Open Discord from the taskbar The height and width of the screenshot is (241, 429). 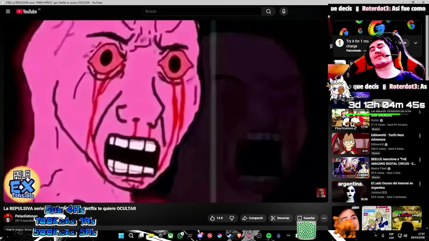[200, 236]
